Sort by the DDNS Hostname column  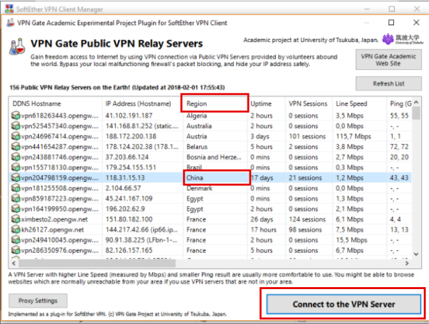click(x=55, y=104)
